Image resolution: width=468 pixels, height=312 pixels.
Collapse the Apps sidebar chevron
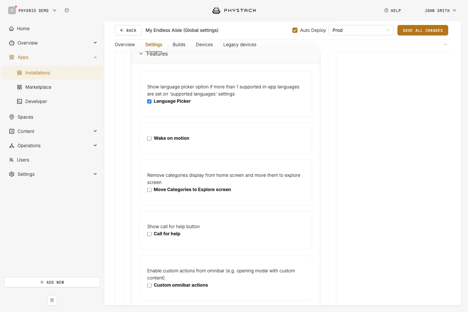[95, 57]
